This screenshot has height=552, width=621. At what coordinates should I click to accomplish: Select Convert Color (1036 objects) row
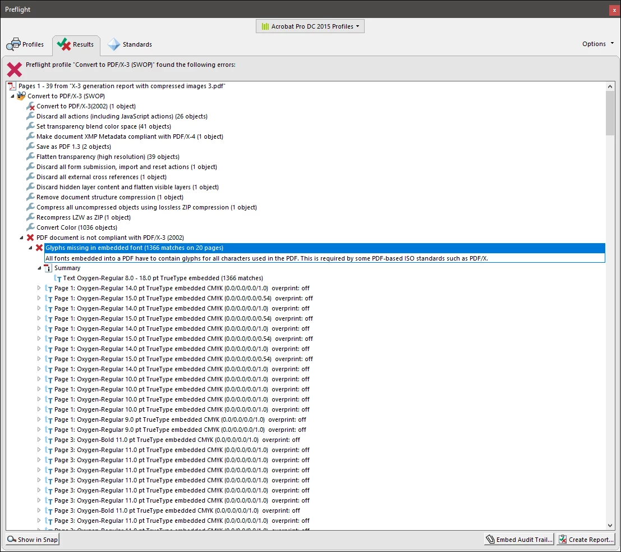(x=77, y=227)
